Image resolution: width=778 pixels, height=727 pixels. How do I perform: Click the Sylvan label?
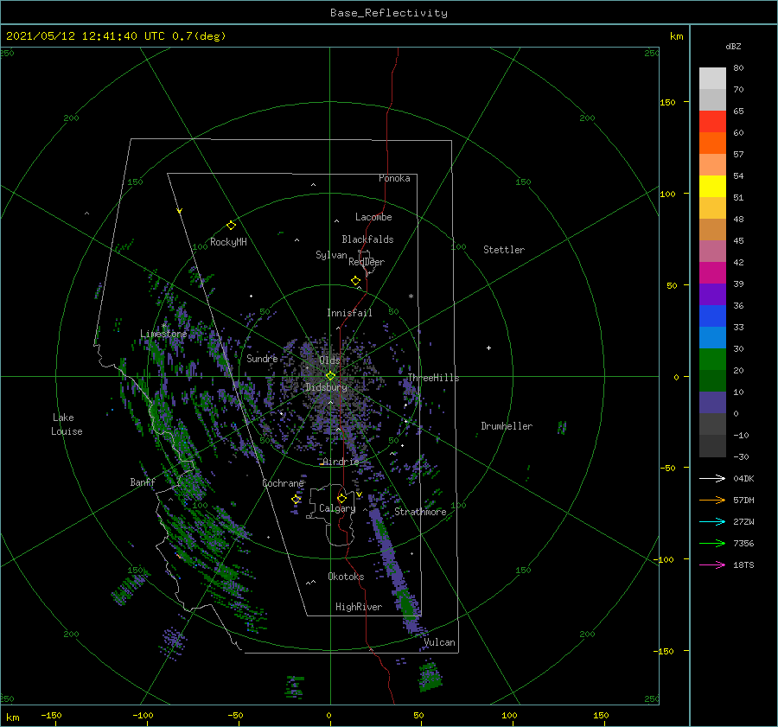331,255
